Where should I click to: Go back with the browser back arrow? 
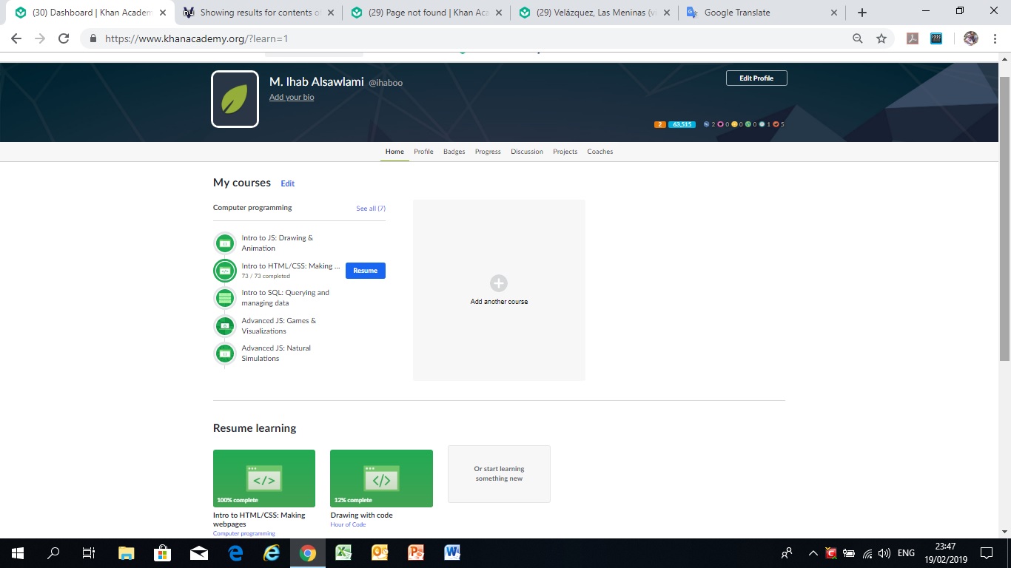coord(16,38)
